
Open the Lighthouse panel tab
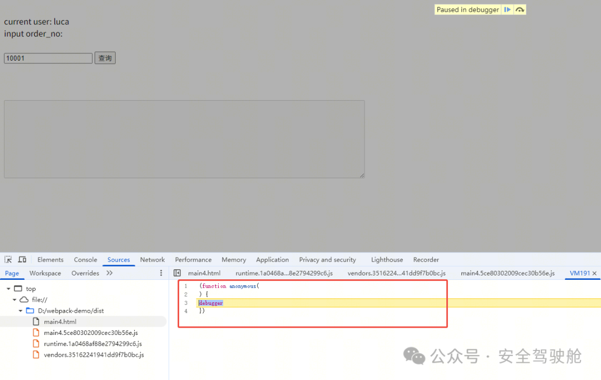[x=387, y=259]
